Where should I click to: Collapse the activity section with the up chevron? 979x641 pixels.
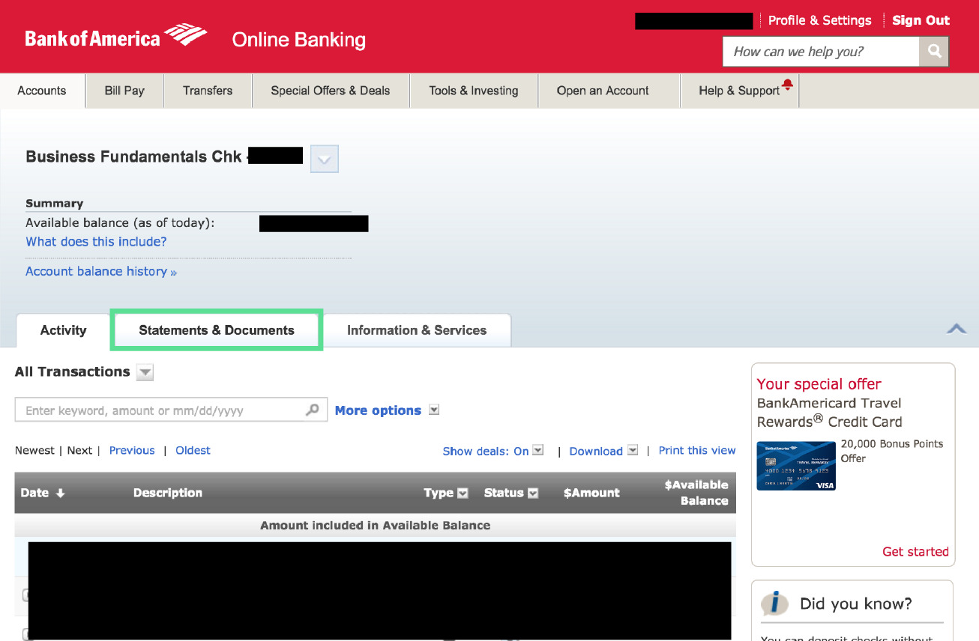957,329
